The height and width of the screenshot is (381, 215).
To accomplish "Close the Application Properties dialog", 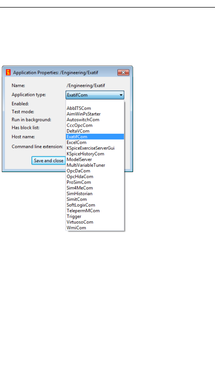I will point(123,72).
